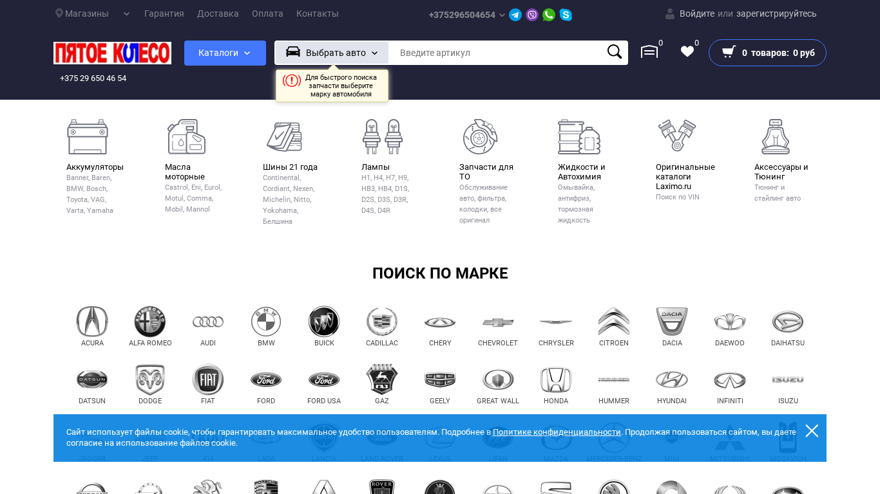The image size is (880, 494).
Task: Select the Fiat brand logo
Action: (208, 380)
